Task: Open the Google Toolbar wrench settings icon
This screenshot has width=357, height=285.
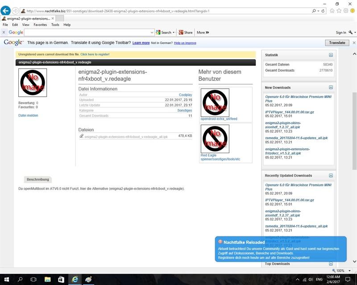Action: point(351,33)
